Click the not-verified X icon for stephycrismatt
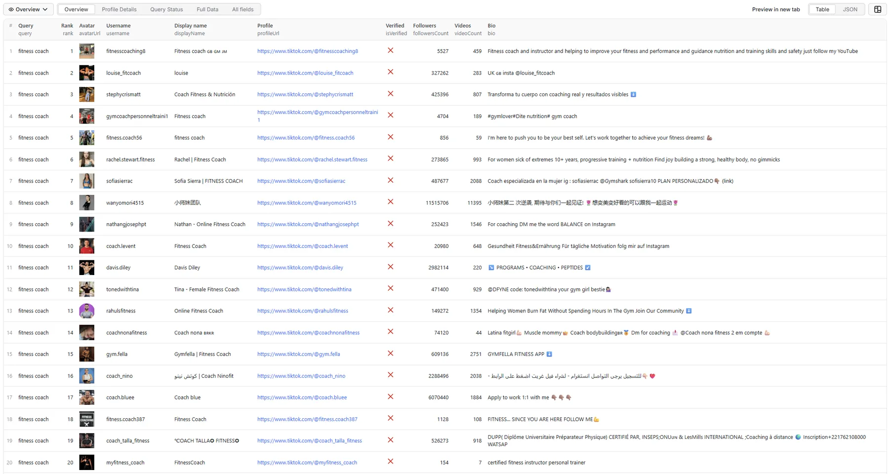This screenshot has height=474, width=889. point(391,94)
